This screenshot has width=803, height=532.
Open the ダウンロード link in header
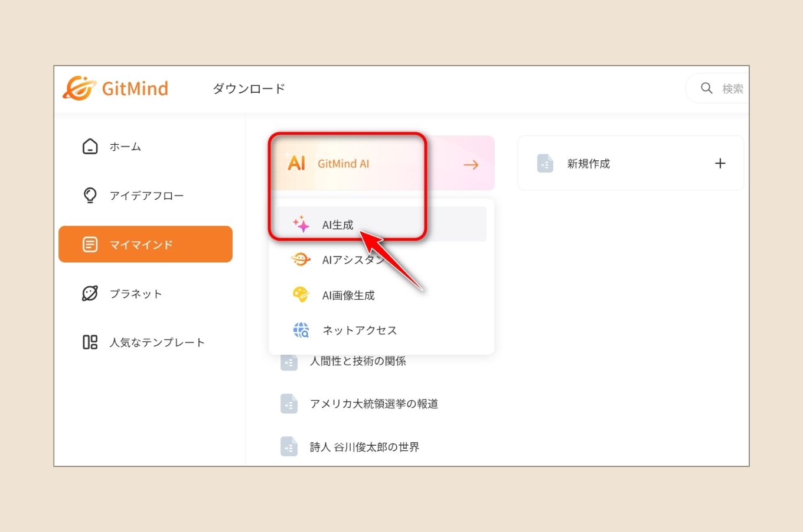point(249,89)
